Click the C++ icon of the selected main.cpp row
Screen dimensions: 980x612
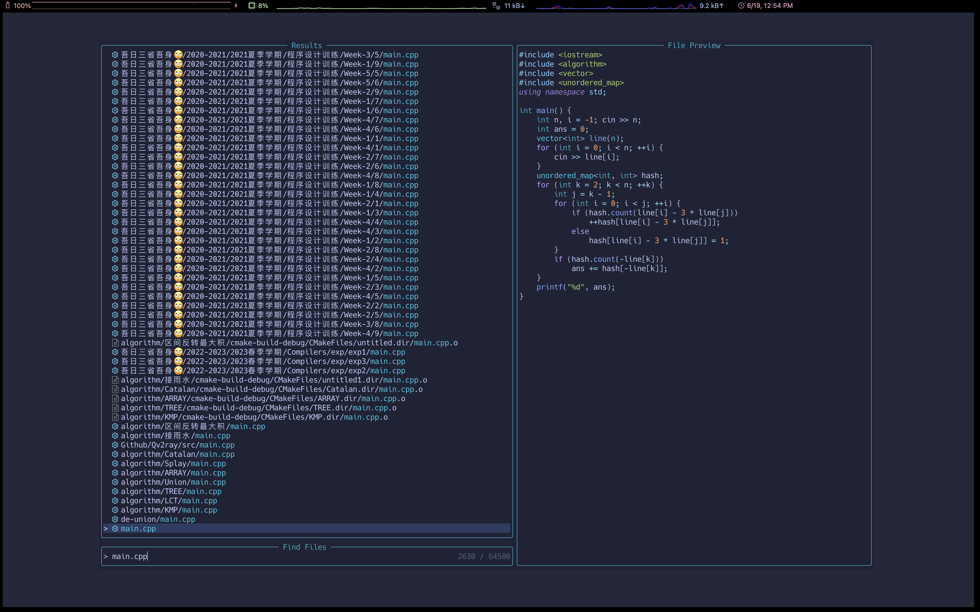pos(115,529)
